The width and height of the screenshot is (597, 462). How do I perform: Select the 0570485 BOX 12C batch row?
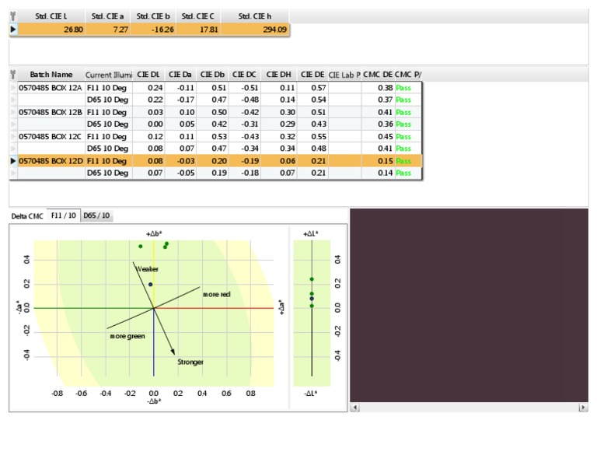50,136
